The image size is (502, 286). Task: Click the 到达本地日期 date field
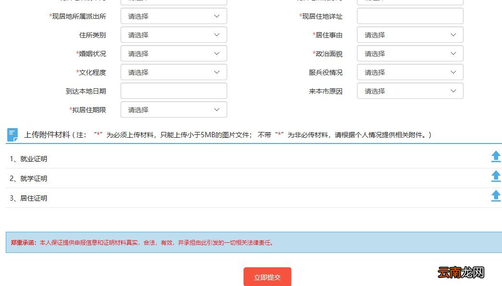[173, 91]
